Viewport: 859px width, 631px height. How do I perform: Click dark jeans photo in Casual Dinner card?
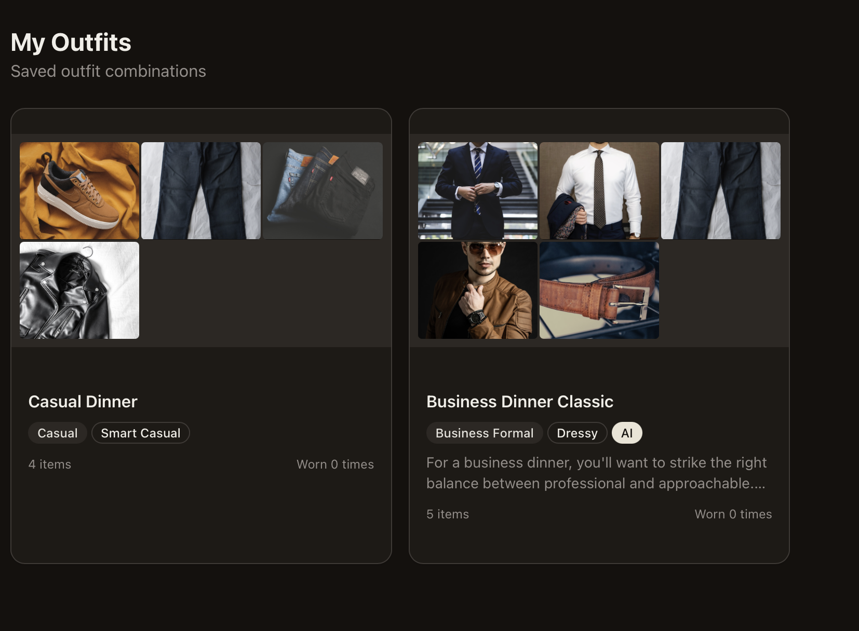pos(201,190)
